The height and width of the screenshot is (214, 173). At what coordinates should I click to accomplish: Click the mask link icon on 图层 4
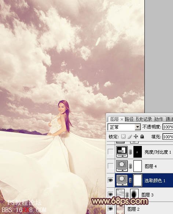pos(130,166)
